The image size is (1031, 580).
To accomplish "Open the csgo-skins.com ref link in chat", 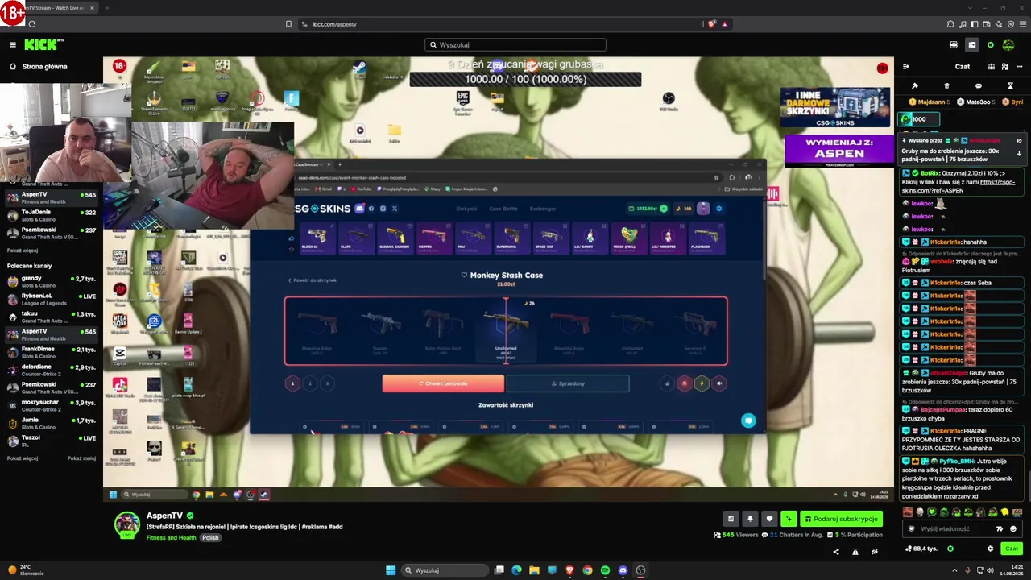I will coord(959,186).
